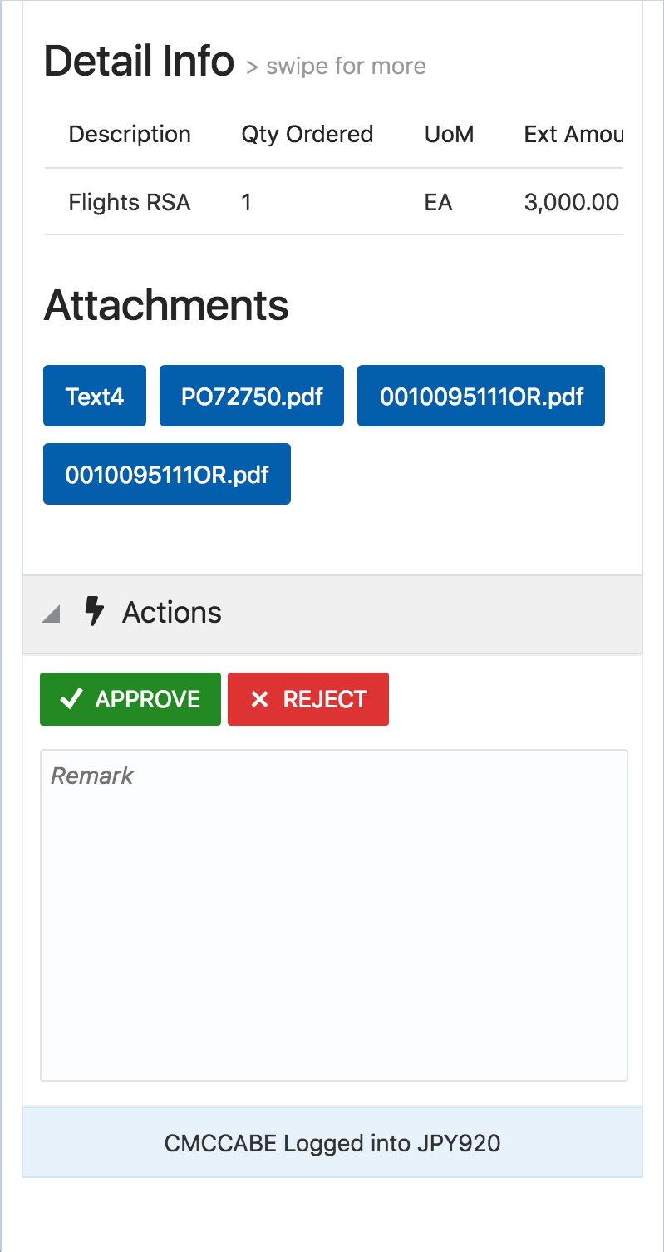The image size is (664, 1252).
Task: Click the 'swipe for more' hint text
Action: pyautogui.click(x=345, y=67)
